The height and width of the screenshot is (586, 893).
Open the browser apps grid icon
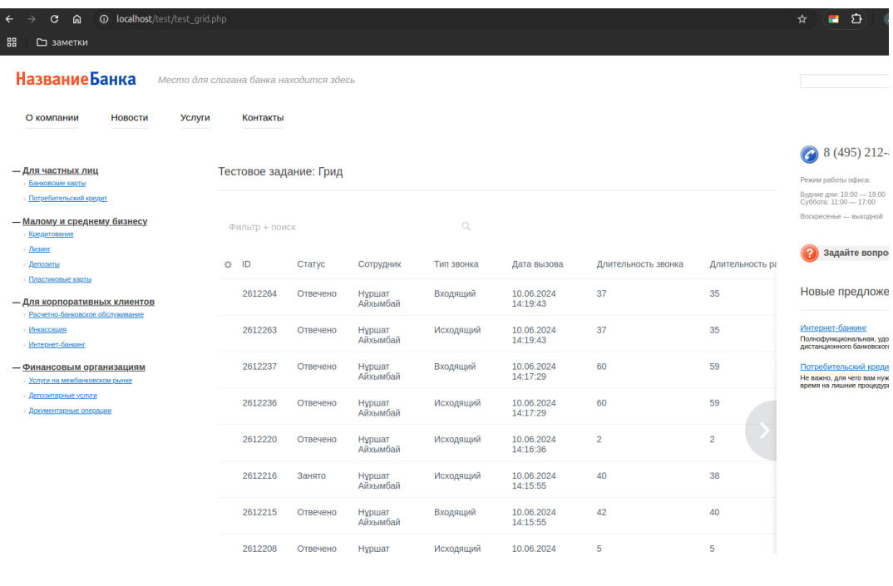click(x=12, y=42)
